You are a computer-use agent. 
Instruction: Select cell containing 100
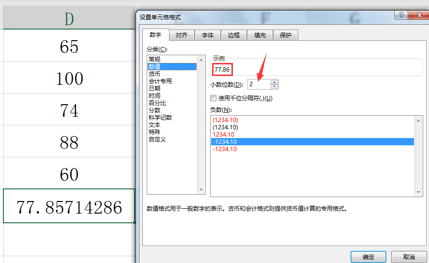pos(69,77)
